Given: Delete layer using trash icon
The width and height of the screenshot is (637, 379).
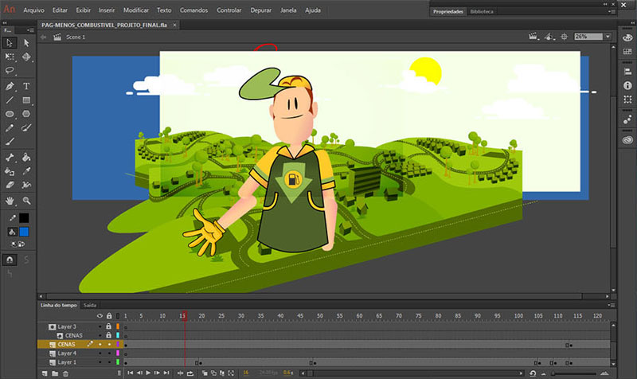Looking at the screenshot, I should click(x=65, y=373).
